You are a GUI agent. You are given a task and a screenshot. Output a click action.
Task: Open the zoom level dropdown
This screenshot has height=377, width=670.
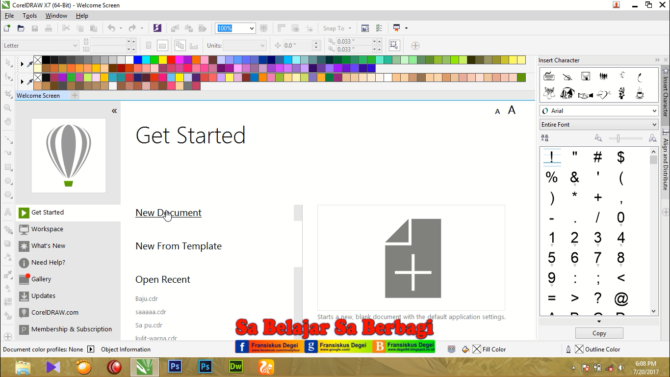click(252, 28)
